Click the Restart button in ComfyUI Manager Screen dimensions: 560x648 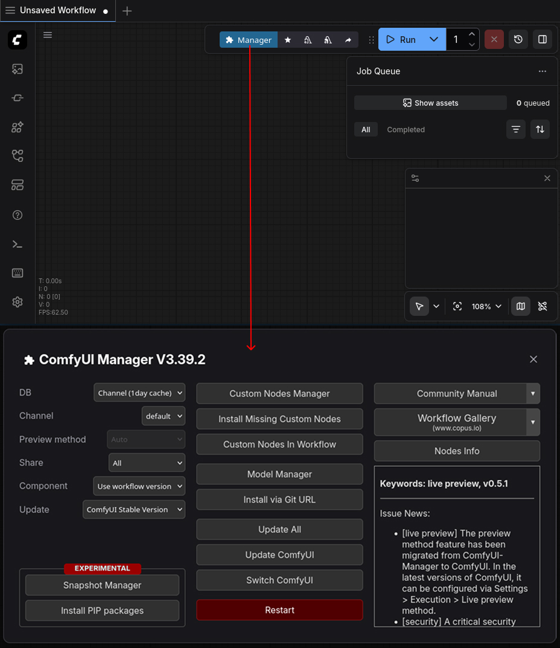click(x=279, y=610)
